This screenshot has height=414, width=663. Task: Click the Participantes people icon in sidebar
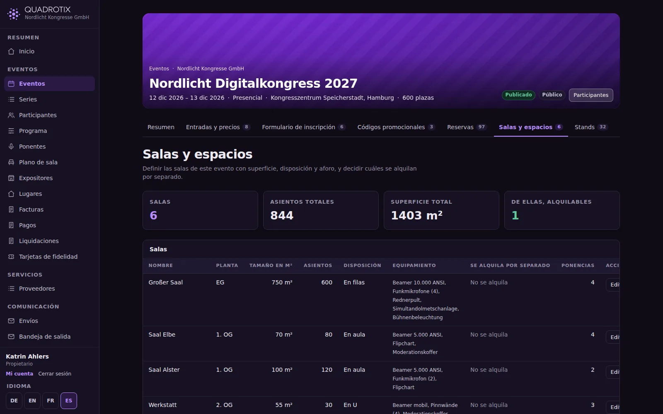coord(11,115)
